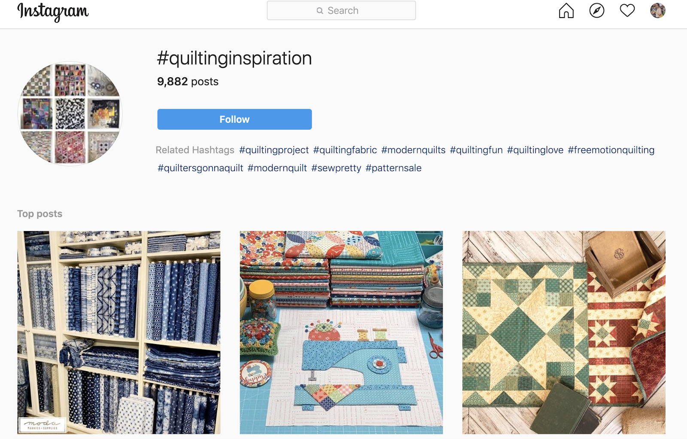Open the #freemotionquilting related hashtag
This screenshot has width=687, height=439.
point(611,150)
